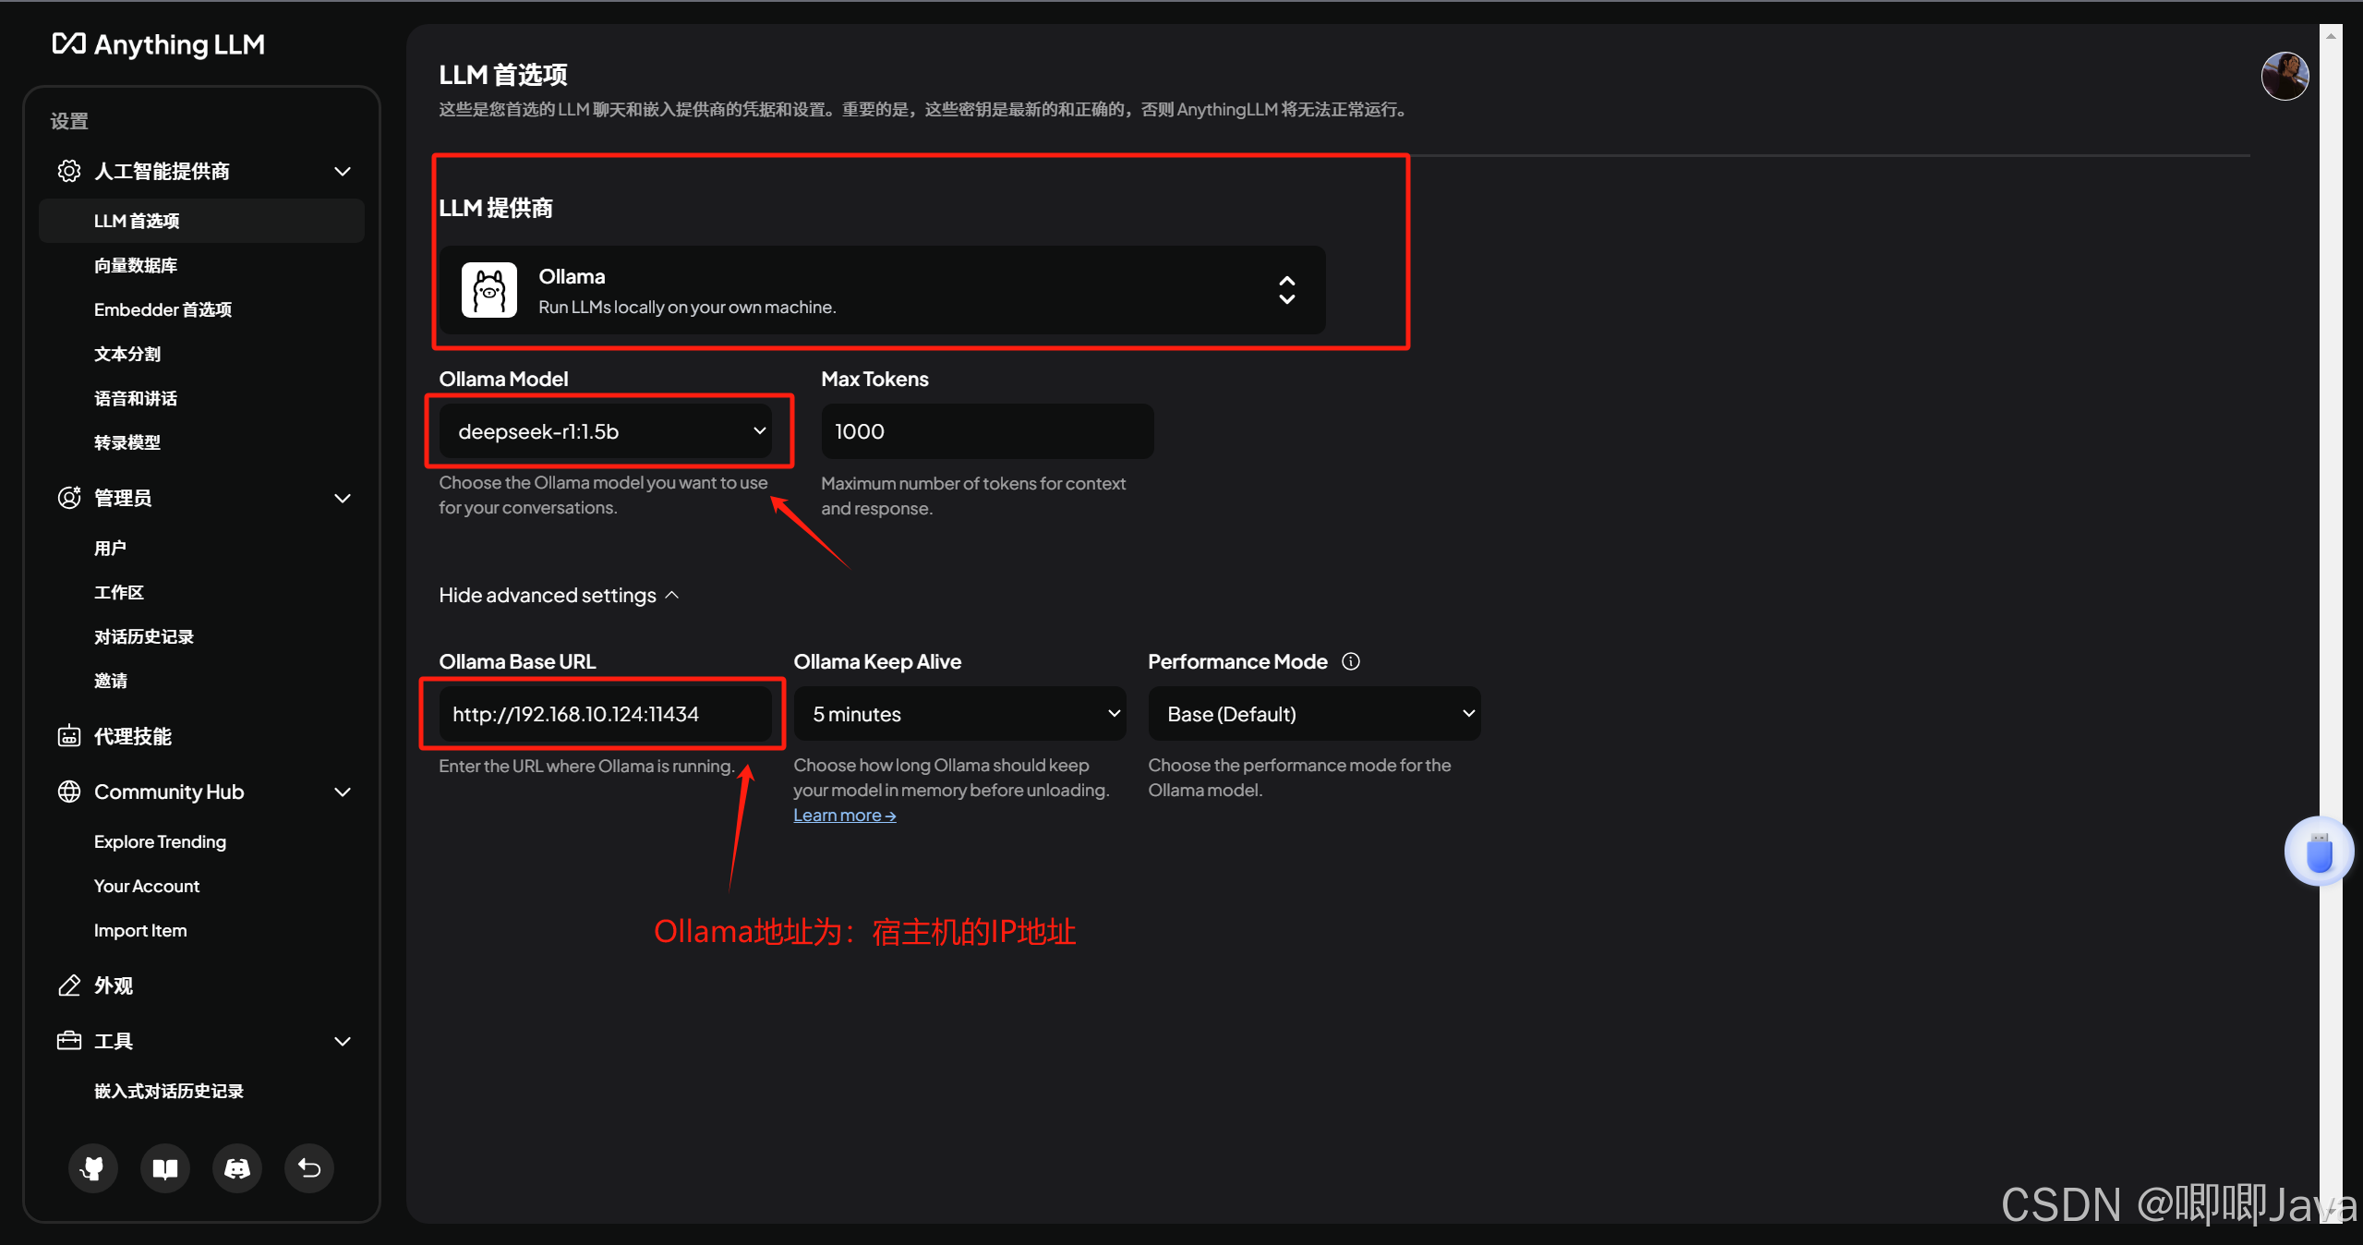Viewport: 2363px width, 1245px height.
Task: Open the Performance Mode dropdown
Action: pos(1314,714)
